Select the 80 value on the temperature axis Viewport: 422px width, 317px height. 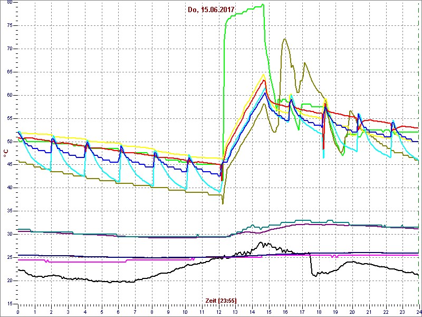[x=9, y=3]
